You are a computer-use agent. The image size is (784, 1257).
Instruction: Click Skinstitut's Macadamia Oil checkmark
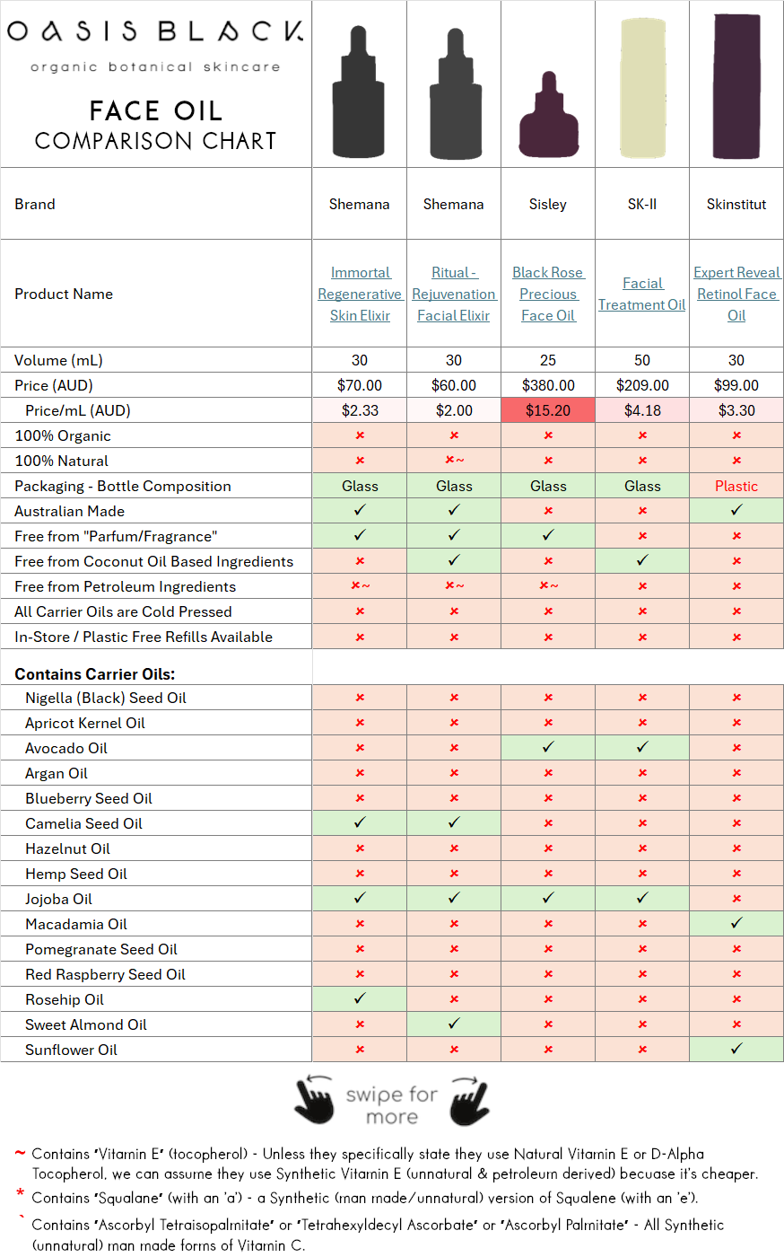(x=736, y=923)
